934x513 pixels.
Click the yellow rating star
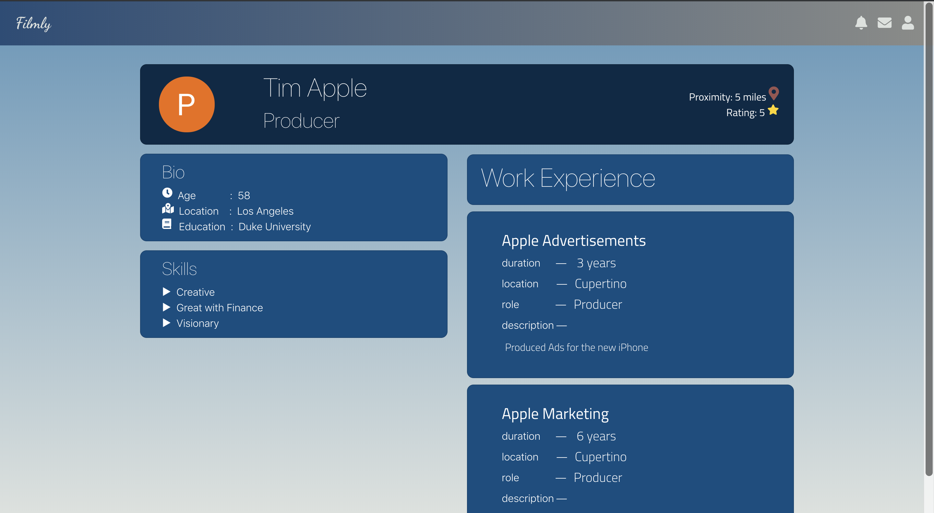772,110
